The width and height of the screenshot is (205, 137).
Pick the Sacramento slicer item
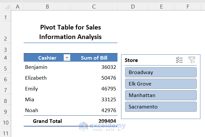tap(161, 107)
